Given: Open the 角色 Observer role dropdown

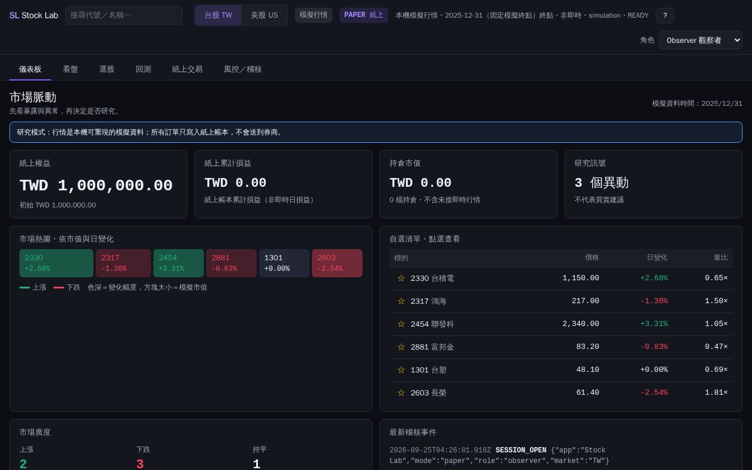Looking at the screenshot, I should [x=701, y=40].
